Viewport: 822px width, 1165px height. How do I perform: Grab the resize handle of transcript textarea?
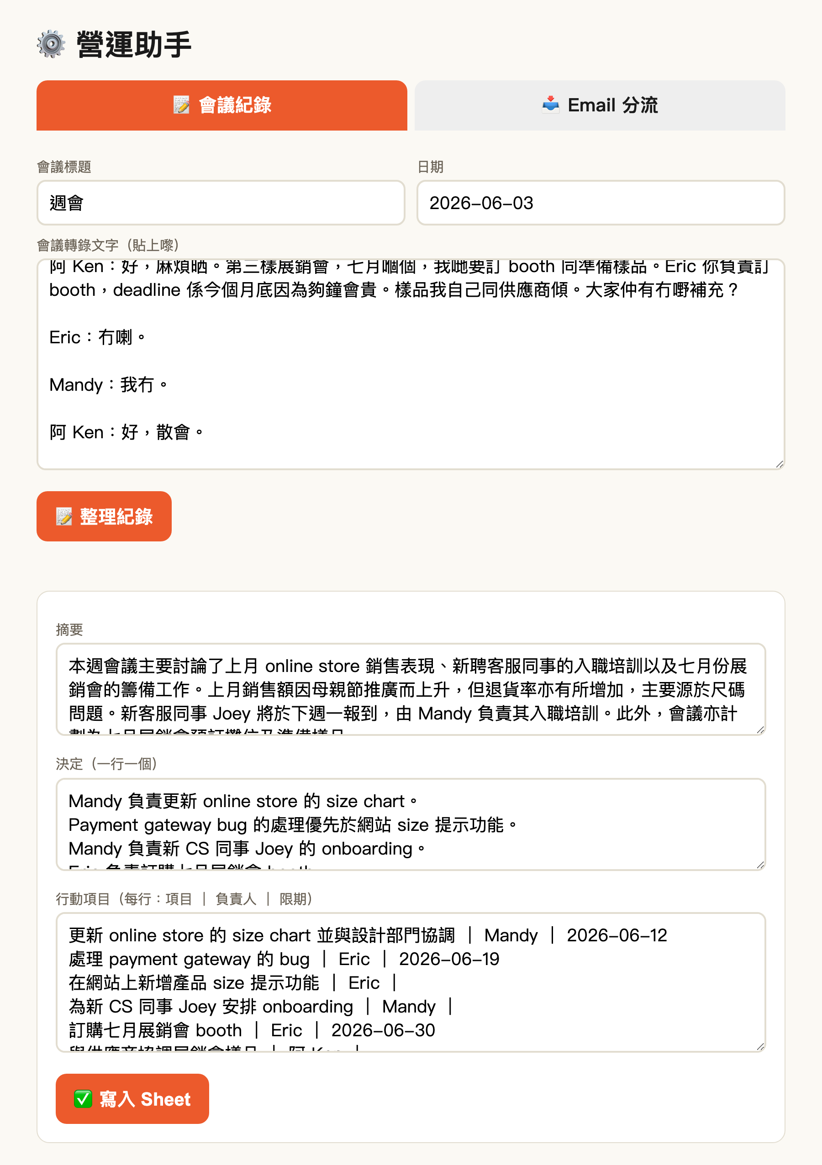pos(780,464)
